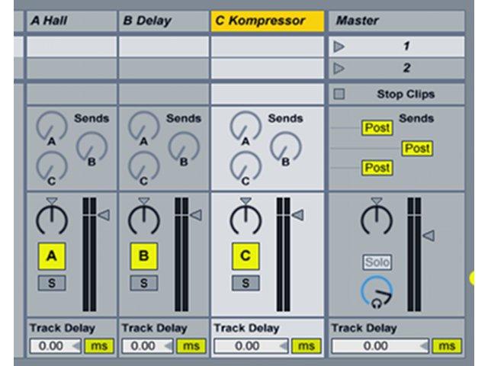Select the B Delay track header
The width and height of the screenshot is (488, 366).
click(x=164, y=21)
